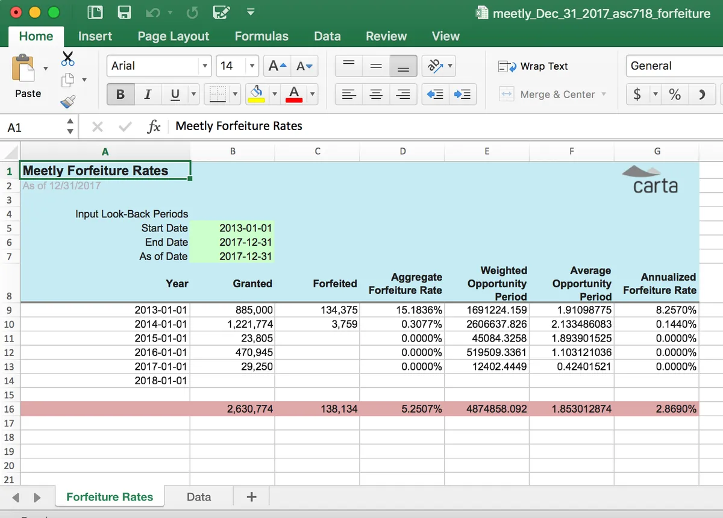
Task: Click the Increase Indent icon
Action: click(462, 95)
